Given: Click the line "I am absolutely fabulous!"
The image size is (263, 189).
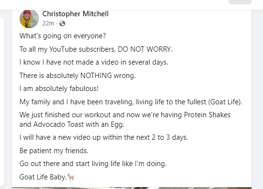Looking at the screenshot, I should [59, 89].
